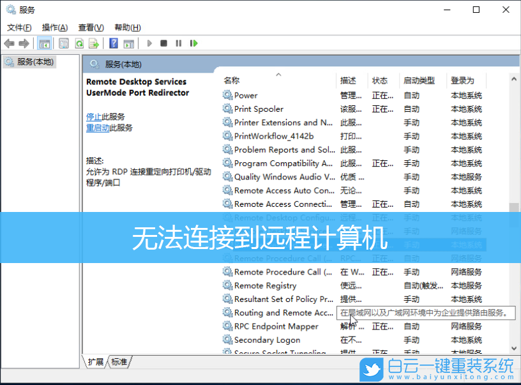The width and height of the screenshot is (521, 385).
Task: Click the Forward navigation arrow
Action: click(24, 43)
